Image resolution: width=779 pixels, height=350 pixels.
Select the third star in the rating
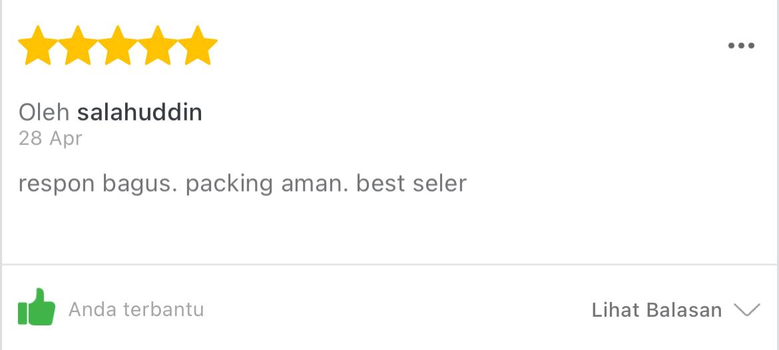click(x=118, y=46)
